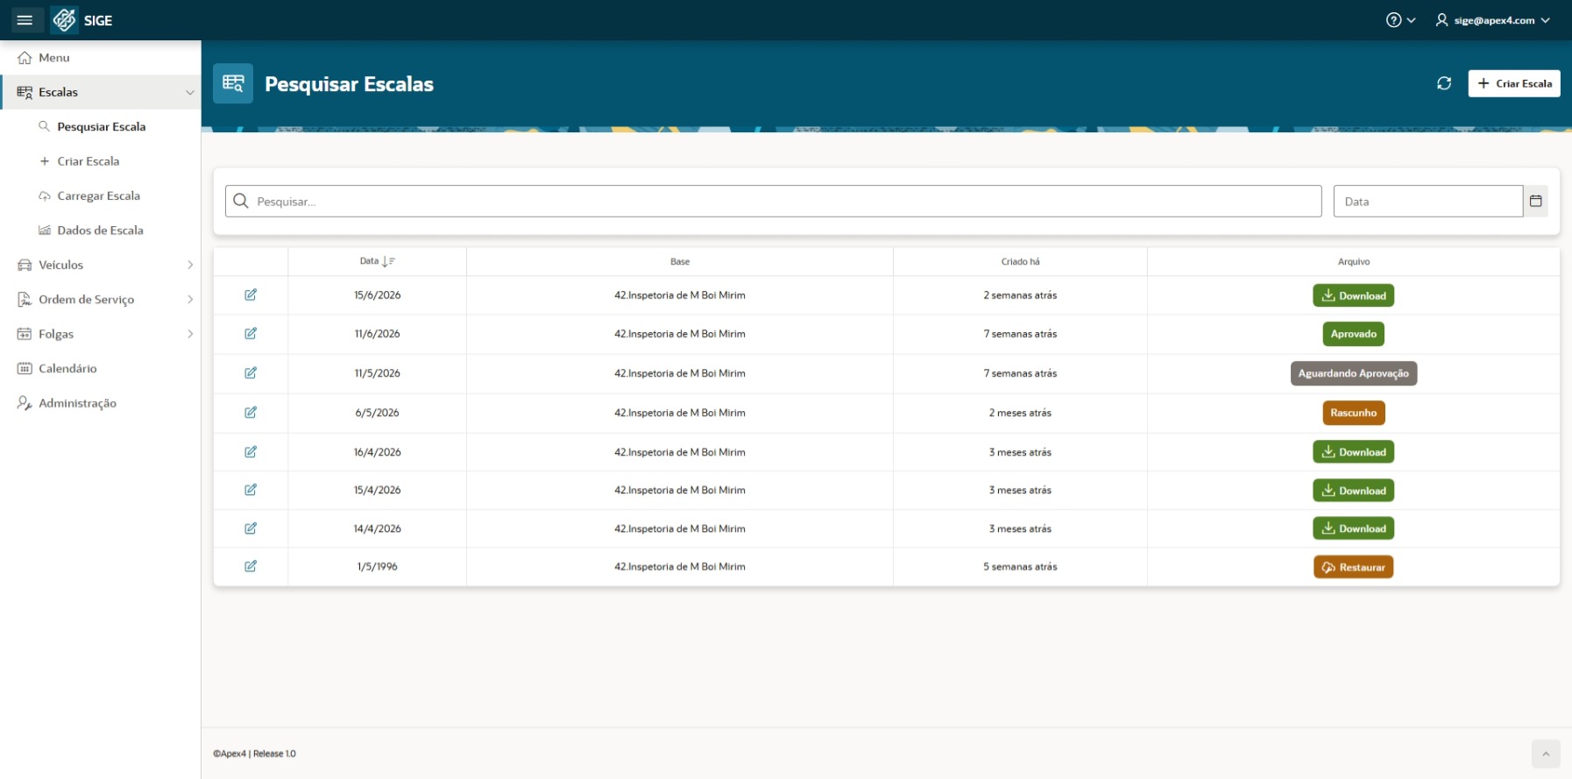This screenshot has height=779, width=1572.
Task: Edit the 6/5/2026 escala row
Action: 251,413
